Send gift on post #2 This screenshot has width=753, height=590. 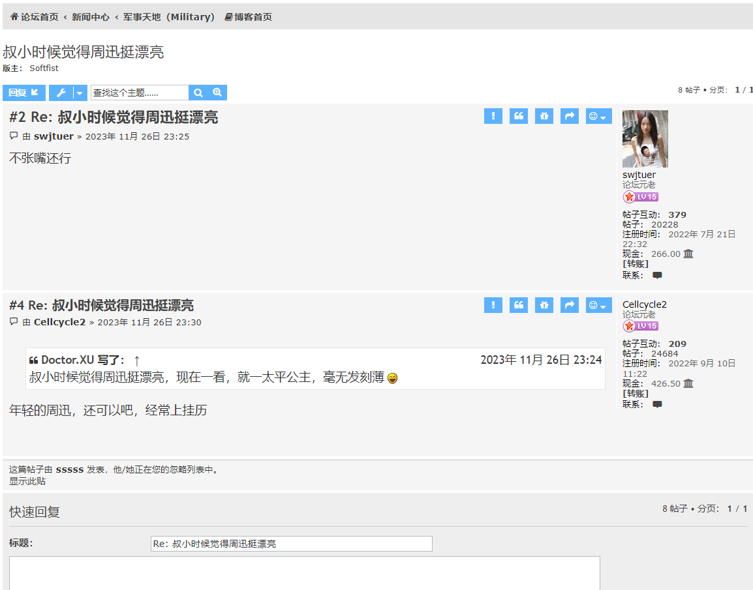click(544, 116)
